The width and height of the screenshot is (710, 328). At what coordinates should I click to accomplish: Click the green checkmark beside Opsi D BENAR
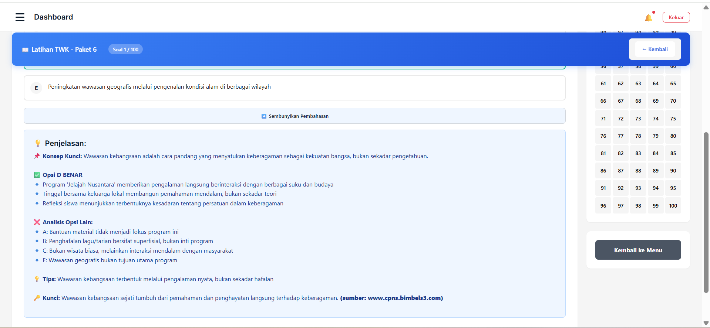point(37,175)
